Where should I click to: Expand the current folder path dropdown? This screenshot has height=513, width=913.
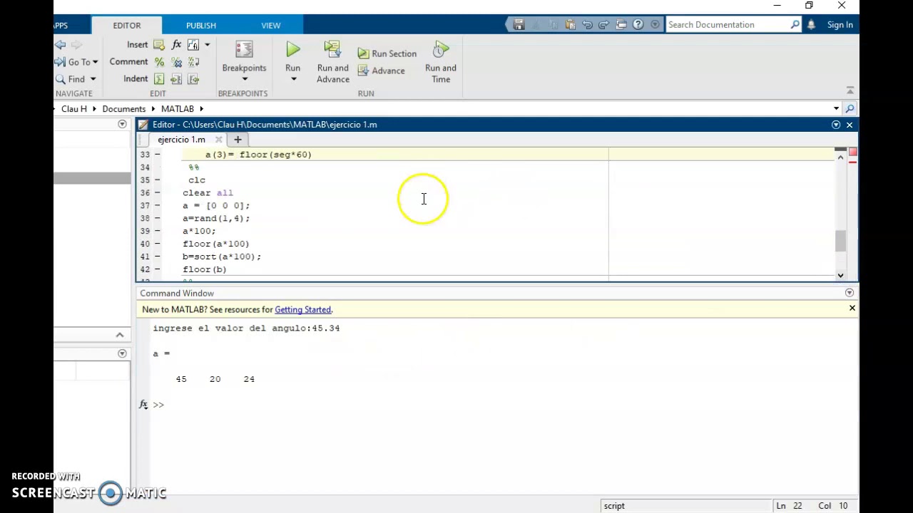[x=836, y=109]
